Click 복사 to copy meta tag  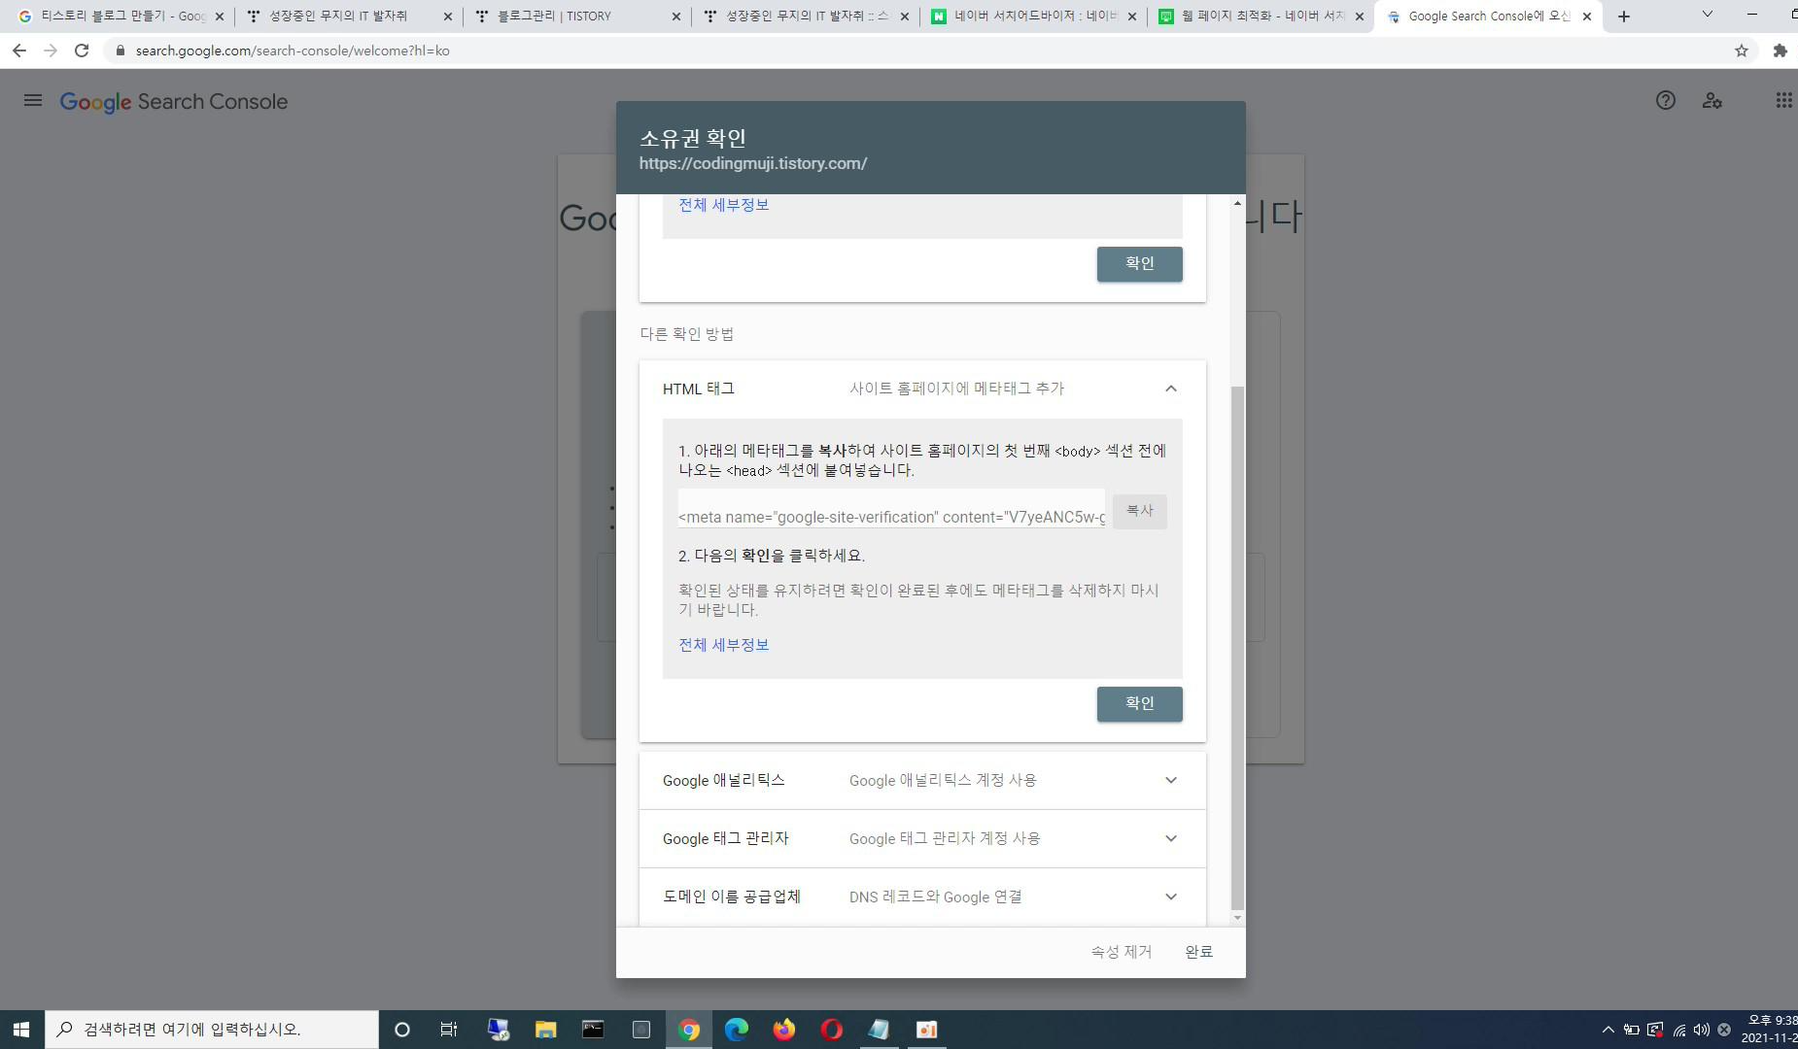pos(1139,511)
